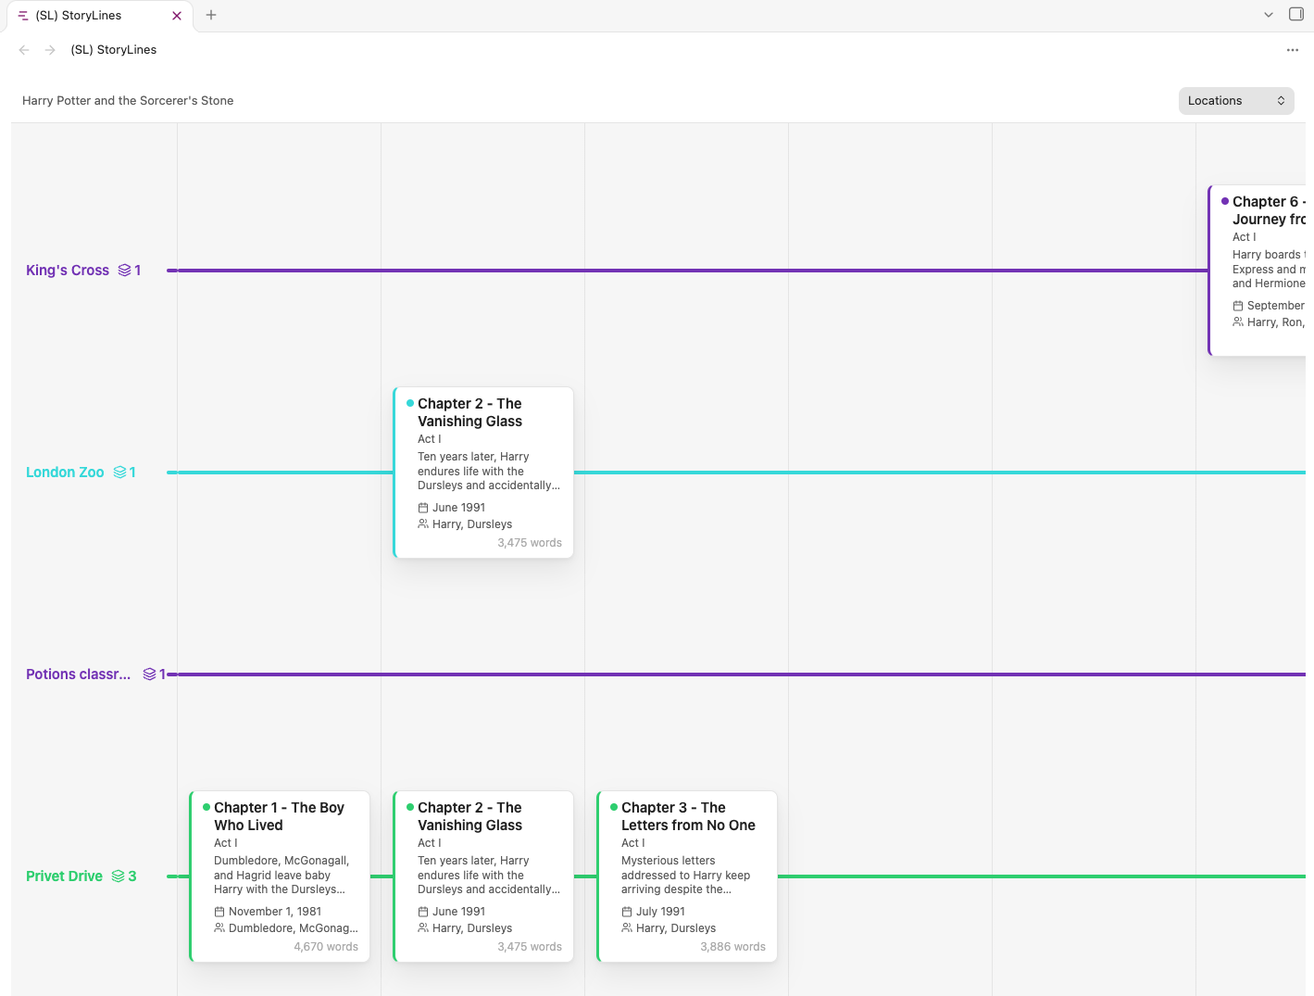Open Chapter 3 - The Letters from No One card
Image resolution: width=1314 pixels, height=996 pixels.
coord(687,876)
